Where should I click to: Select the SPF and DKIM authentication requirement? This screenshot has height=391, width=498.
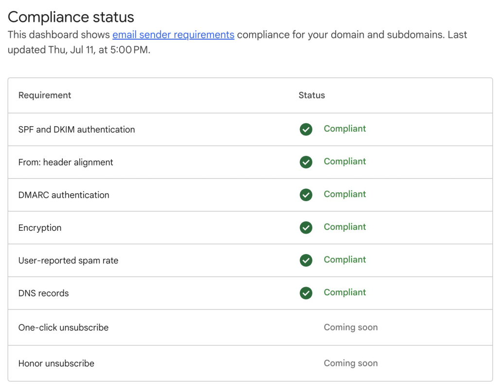[76, 130]
